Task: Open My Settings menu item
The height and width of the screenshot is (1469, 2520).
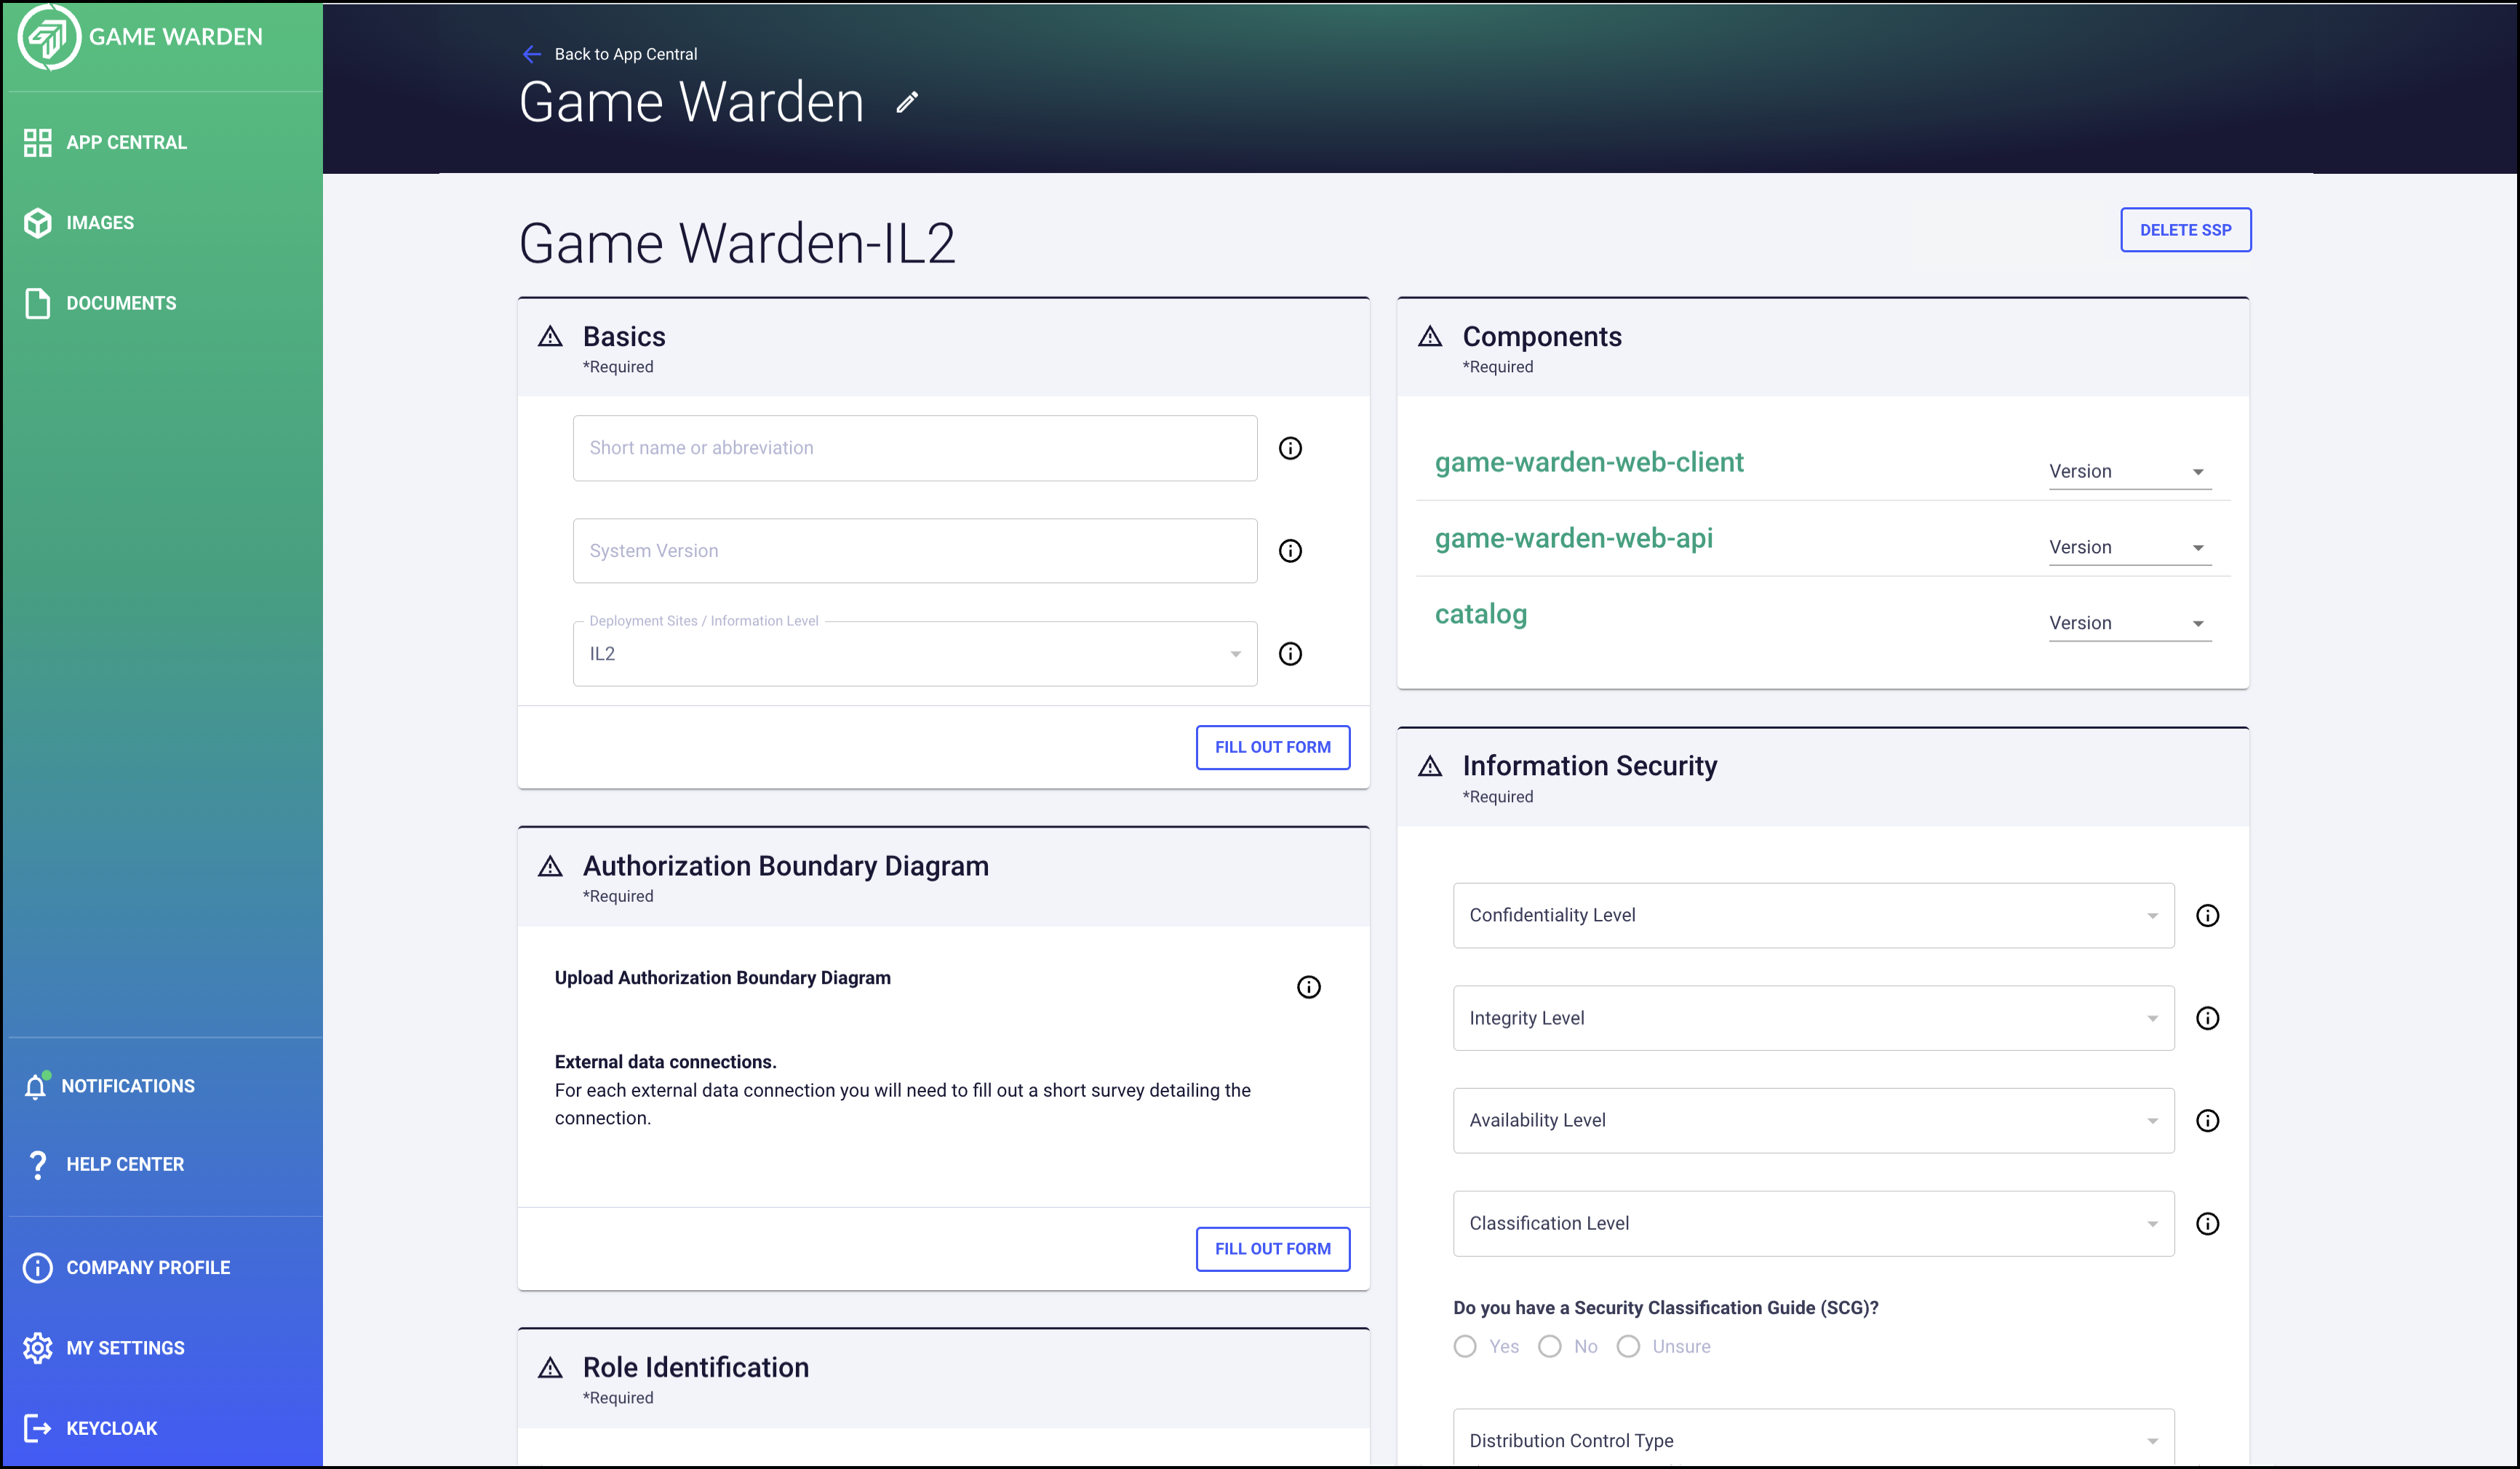Action: [125, 1348]
